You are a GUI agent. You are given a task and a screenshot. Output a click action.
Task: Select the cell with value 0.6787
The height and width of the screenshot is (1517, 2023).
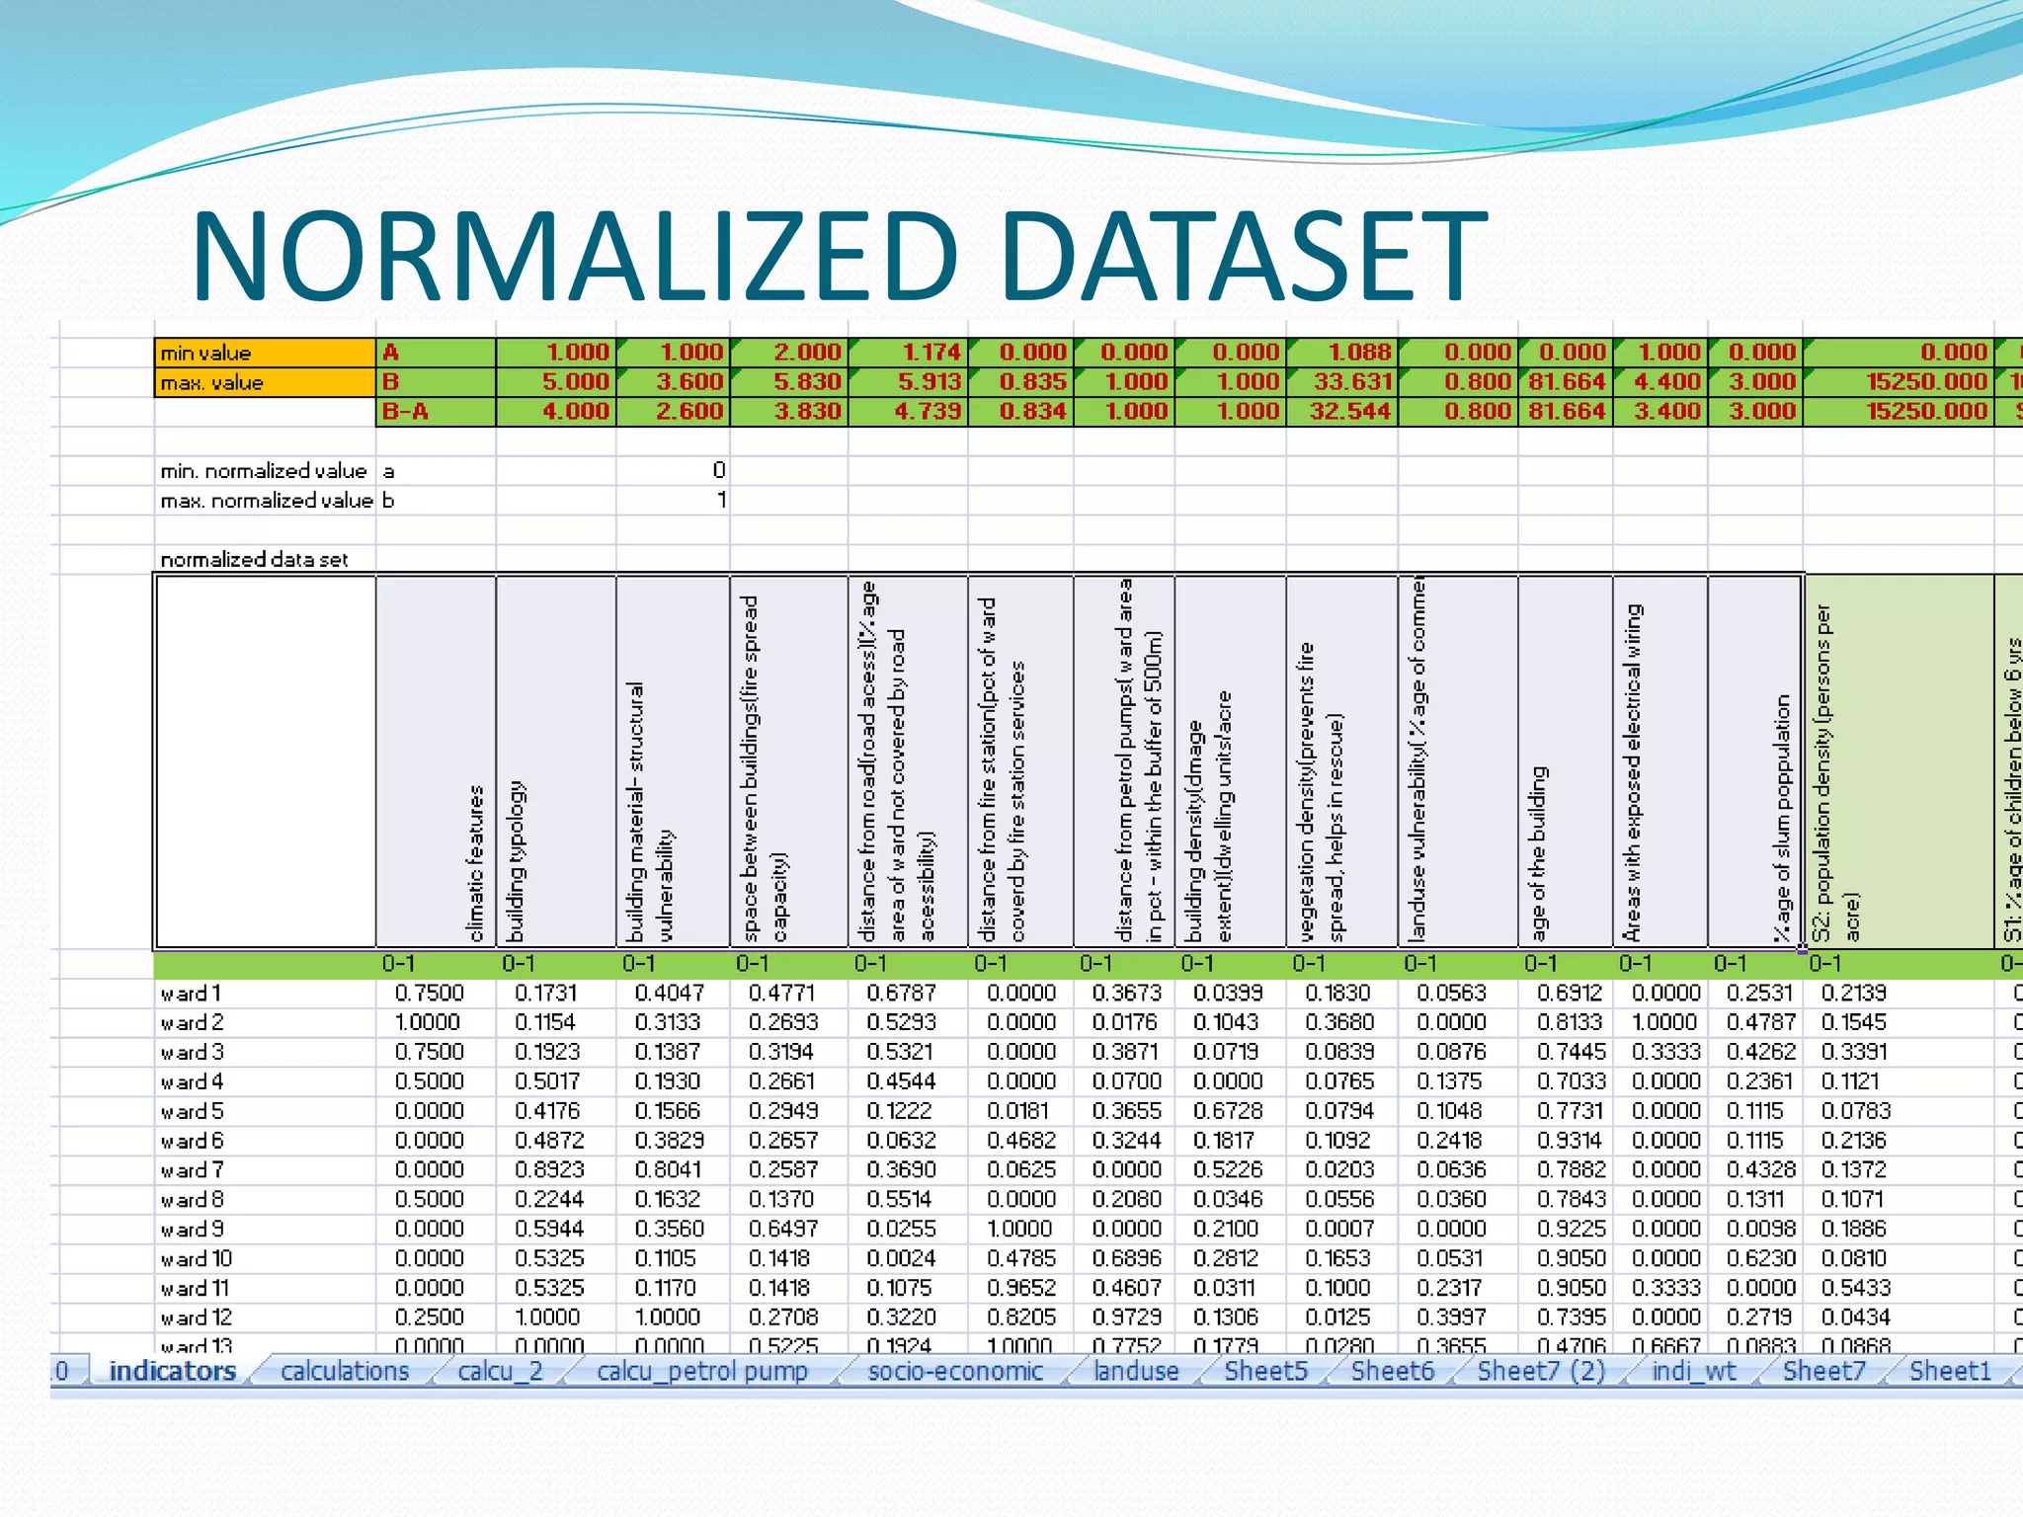click(x=908, y=994)
